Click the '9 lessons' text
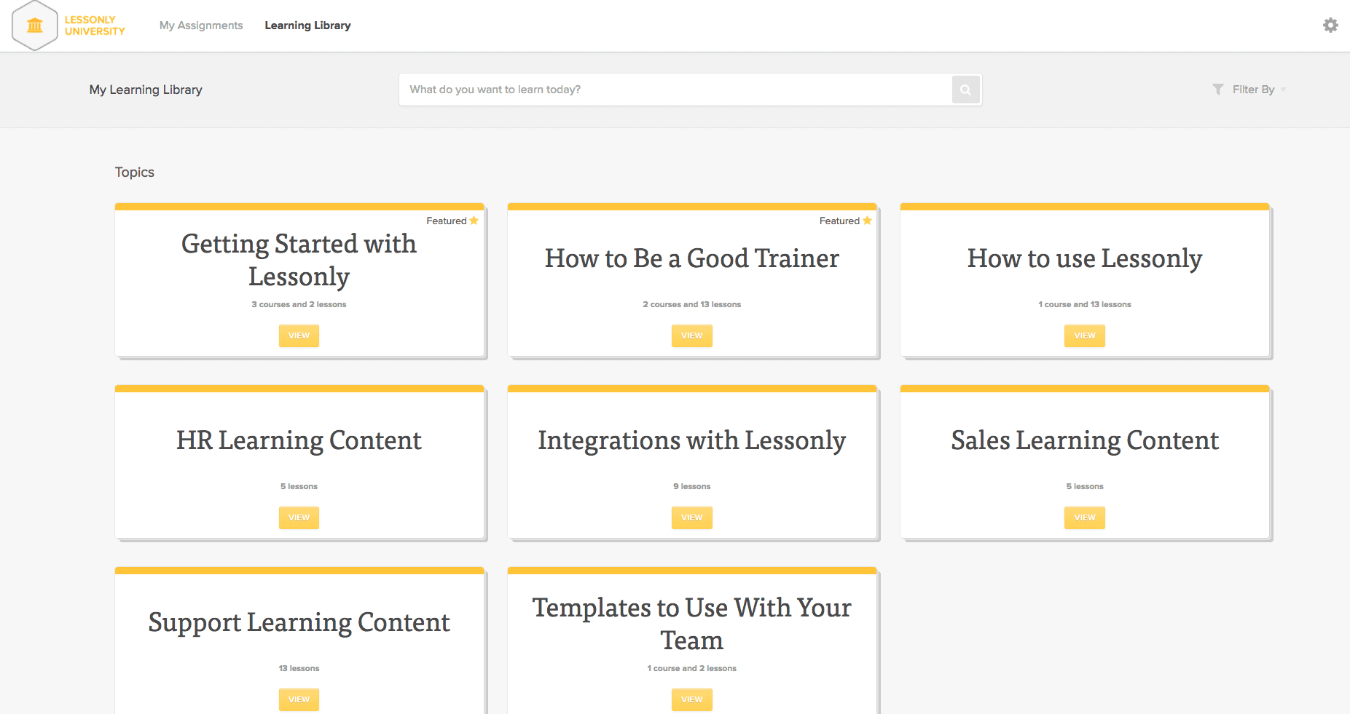Image resolution: width=1350 pixels, height=714 pixels. 691,486
